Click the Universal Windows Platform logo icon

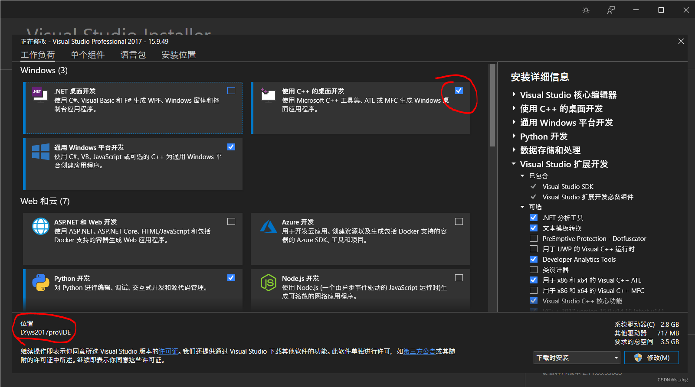pyautogui.click(x=41, y=152)
